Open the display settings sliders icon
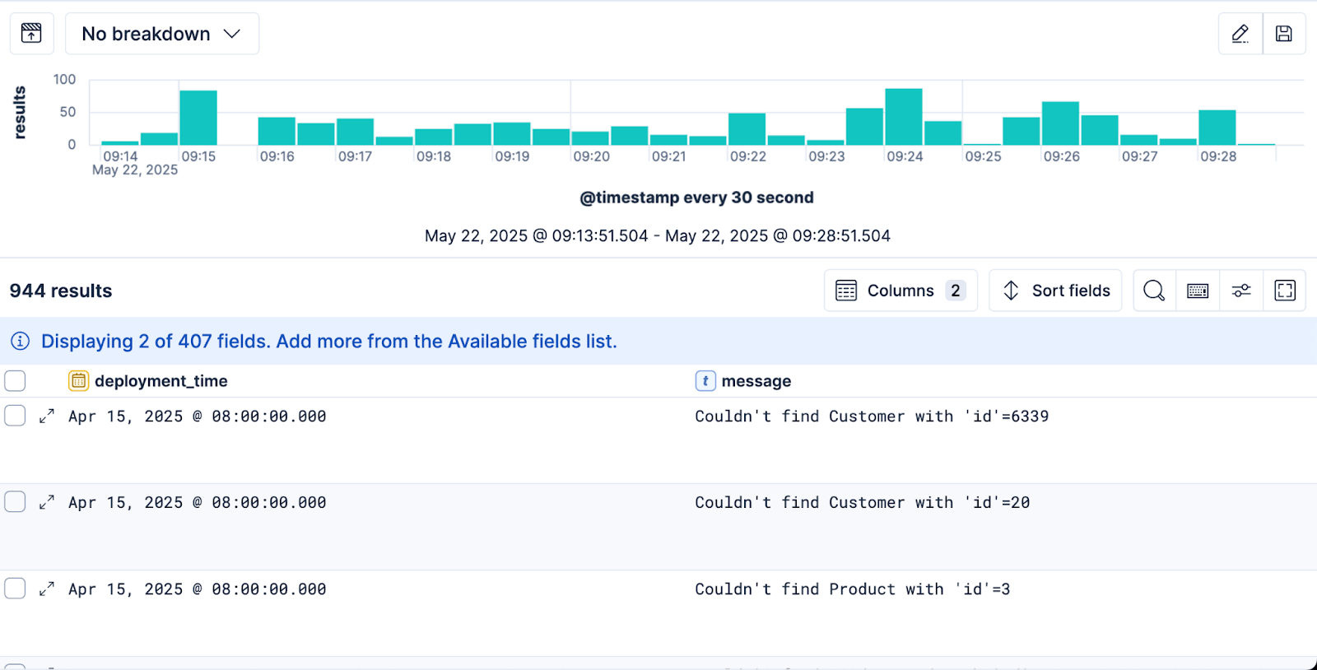The image size is (1317, 670). pyautogui.click(x=1241, y=291)
